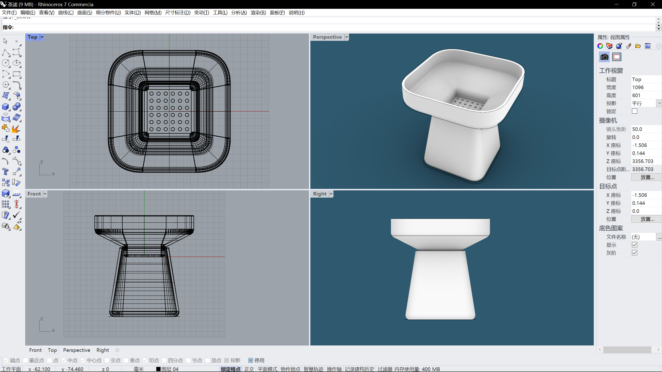Pick the Circle tool
This screenshot has height=372, width=662.
tap(5, 63)
